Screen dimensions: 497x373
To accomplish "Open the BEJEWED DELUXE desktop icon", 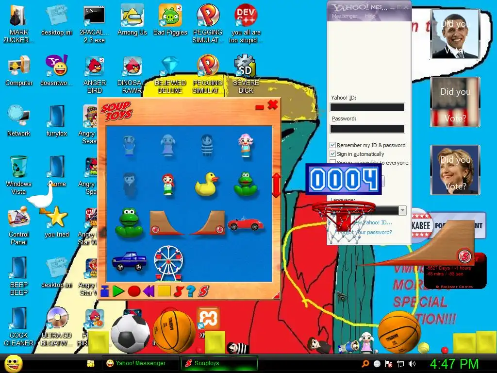I will pyautogui.click(x=170, y=75).
